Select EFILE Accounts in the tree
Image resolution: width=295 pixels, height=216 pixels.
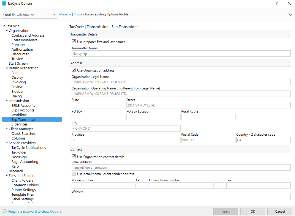click(23, 105)
